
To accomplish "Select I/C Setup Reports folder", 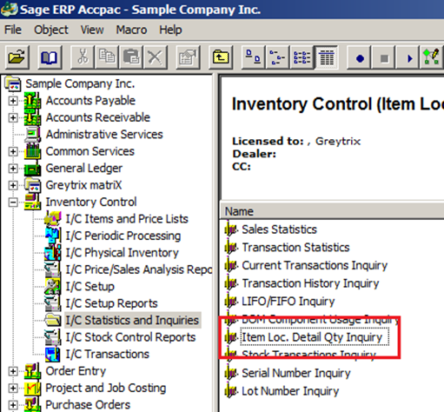I will click(111, 303).
